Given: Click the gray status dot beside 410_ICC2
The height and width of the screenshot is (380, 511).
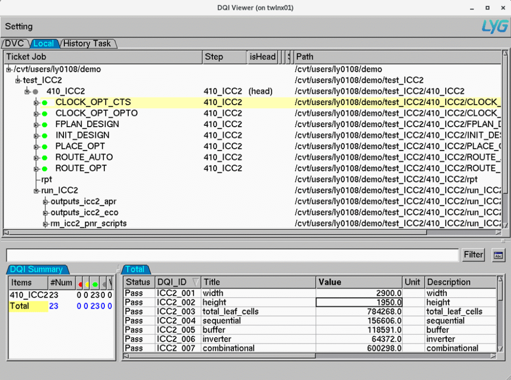Looking at the screenshot, I should click(35, 92).
